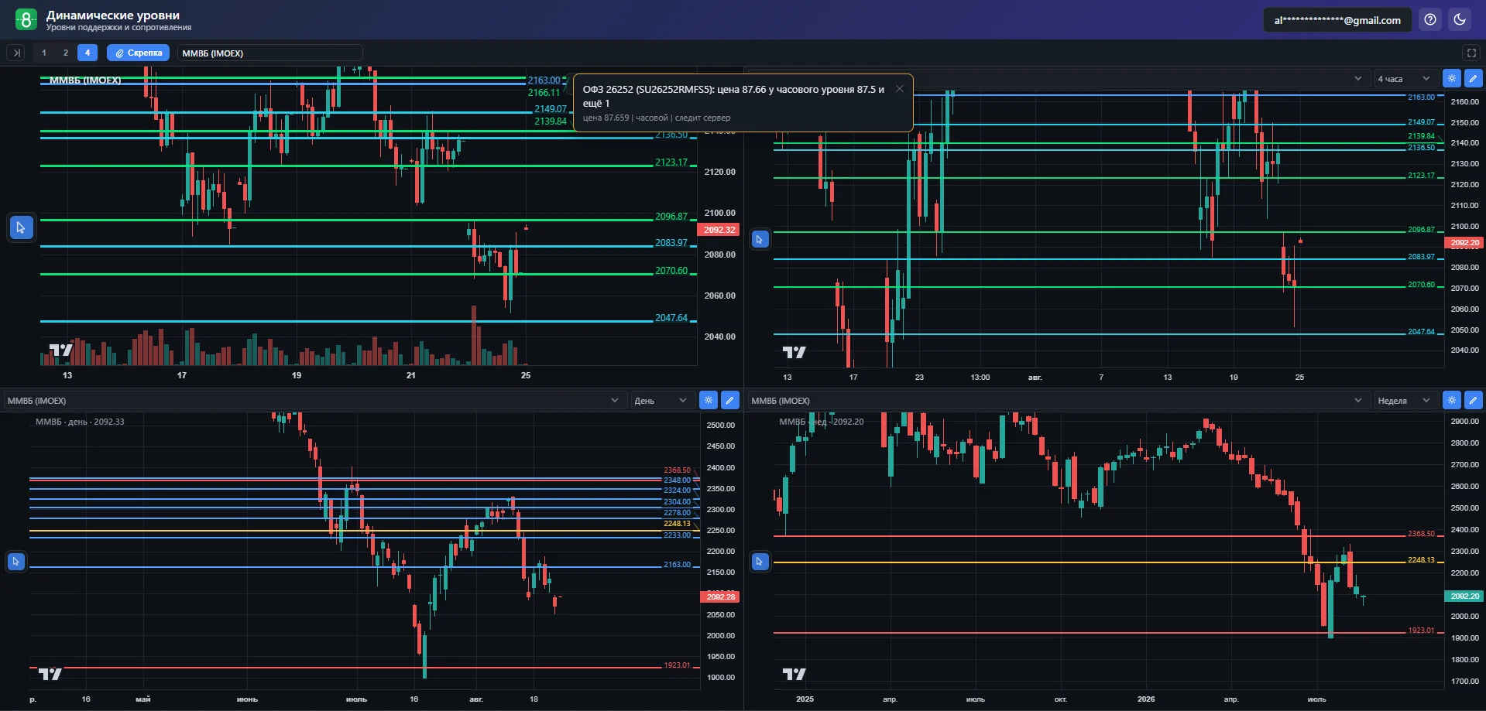Viewport: 1486px width, 711px height.
Task: Switch to the 1-chart layout
Action: pos(44,53)
